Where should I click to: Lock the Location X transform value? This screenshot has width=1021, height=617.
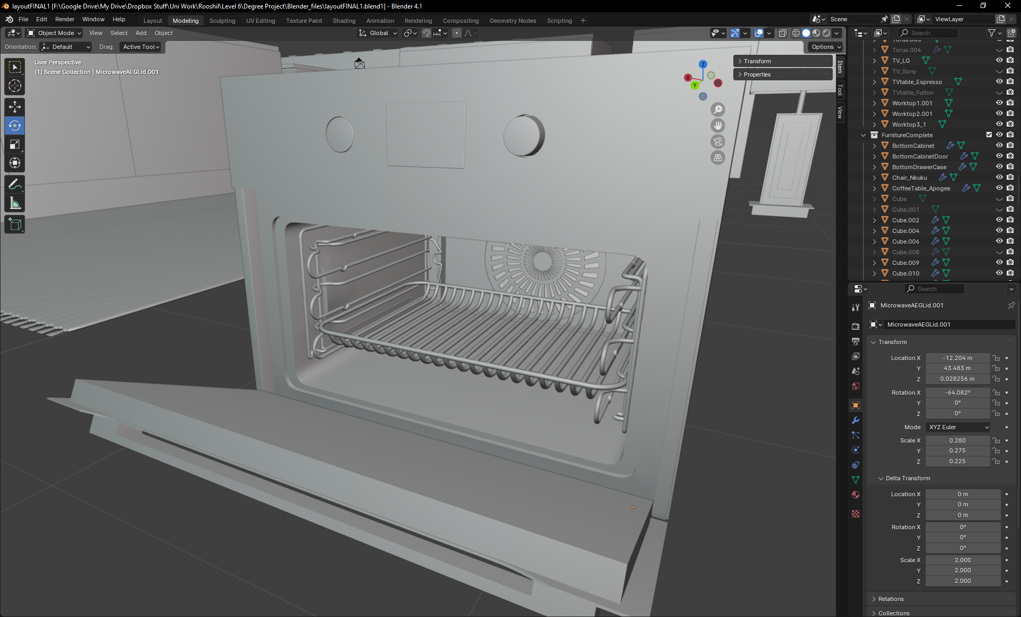coord(997,358)
